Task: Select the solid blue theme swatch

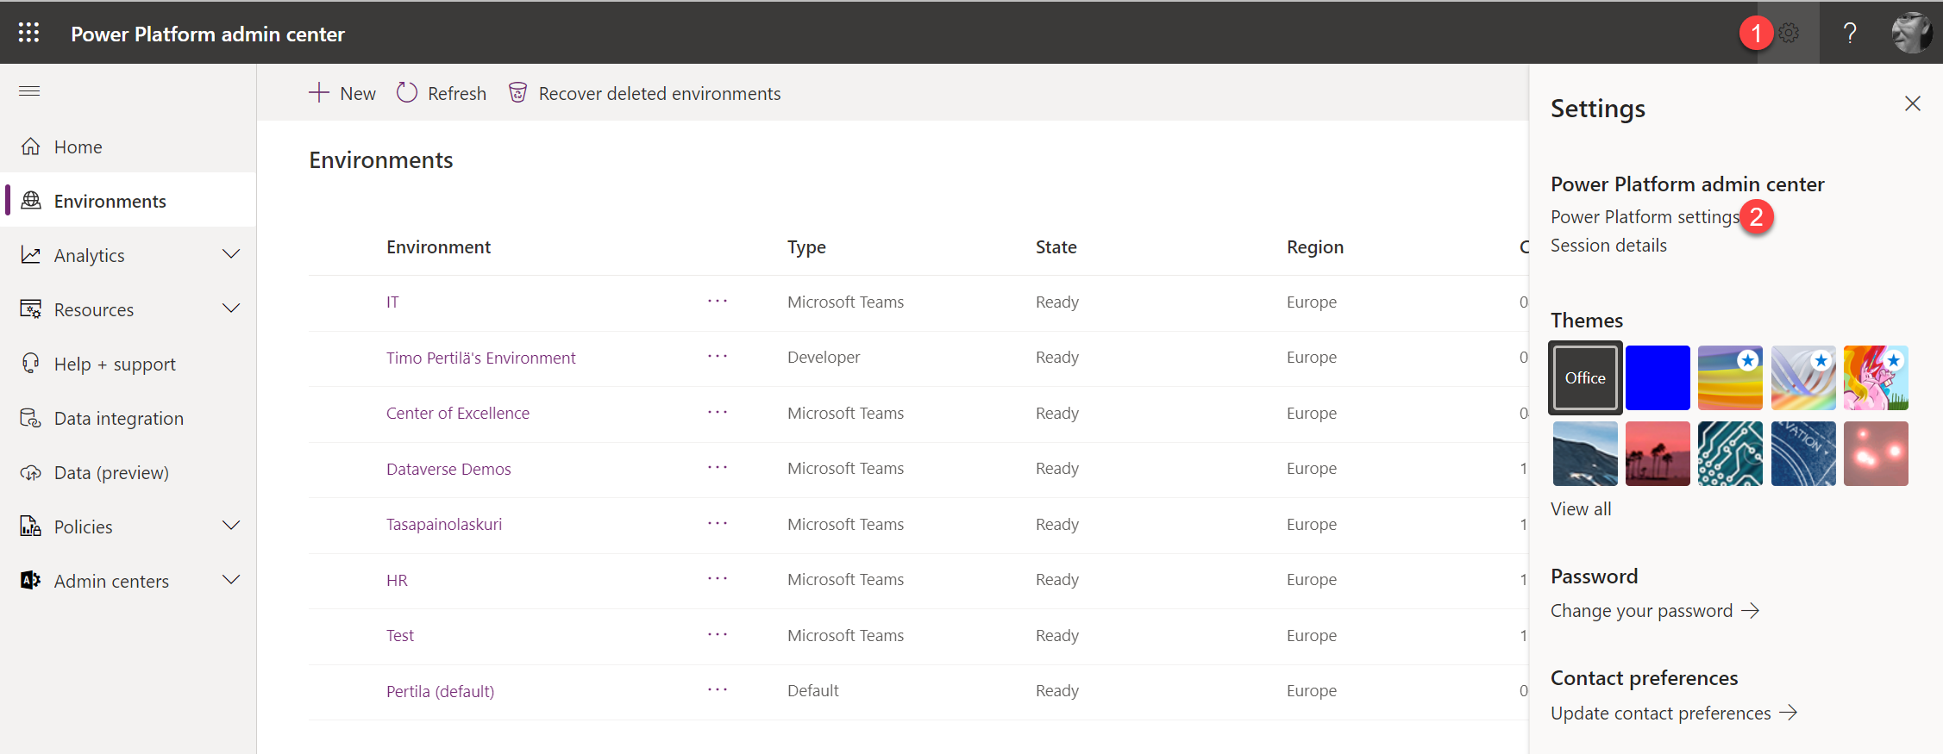Action: point(1658,377)
